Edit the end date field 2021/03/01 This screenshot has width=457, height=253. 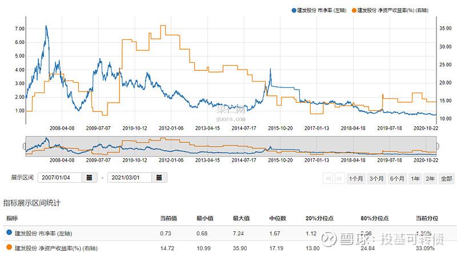click(130, 178)
